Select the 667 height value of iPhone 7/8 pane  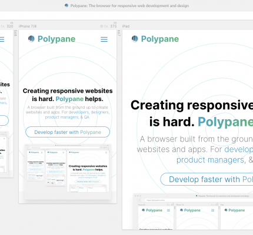click(119, 33)
